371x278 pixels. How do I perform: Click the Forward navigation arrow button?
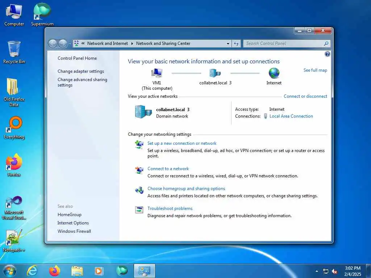point(63,43)
